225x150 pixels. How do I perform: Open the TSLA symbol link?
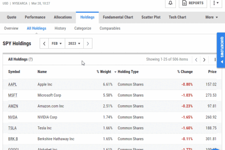(12, 128)
